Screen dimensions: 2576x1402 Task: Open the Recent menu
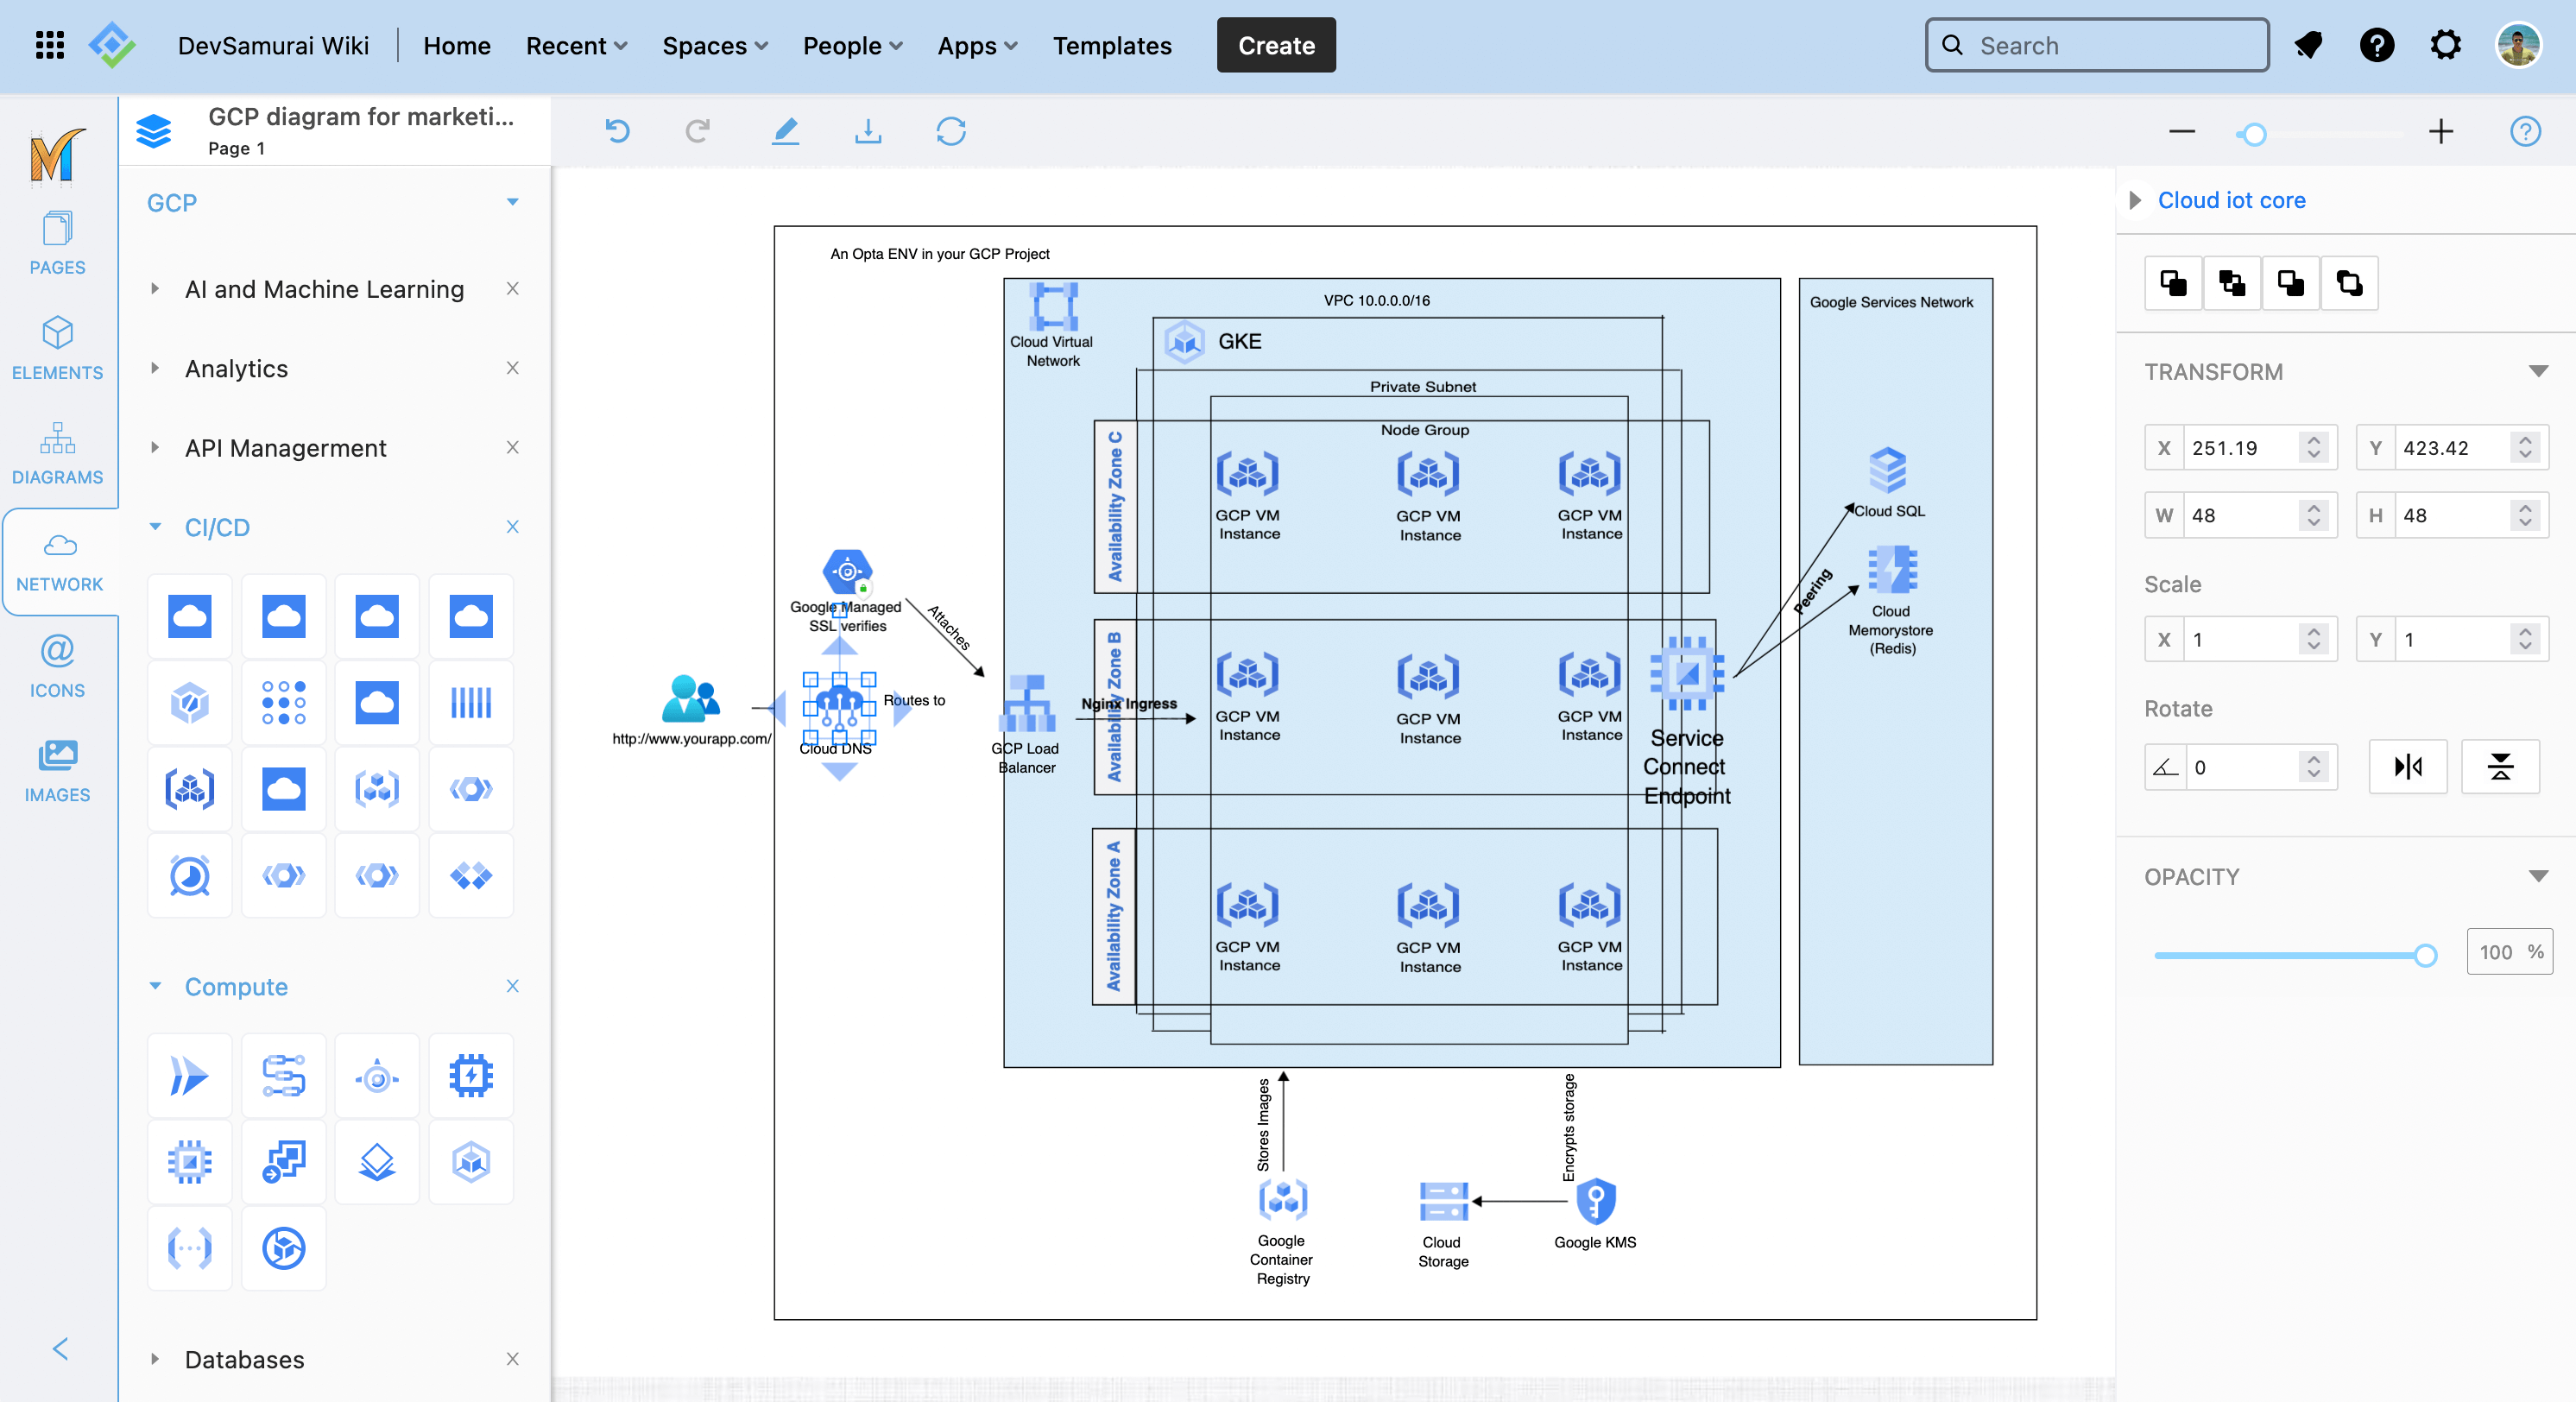pos(577,45)
